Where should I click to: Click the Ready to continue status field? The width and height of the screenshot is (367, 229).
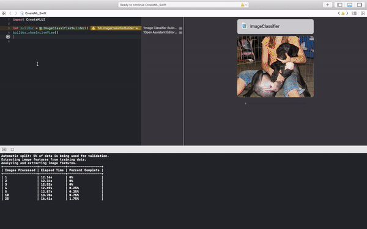[x=183, y=5]
